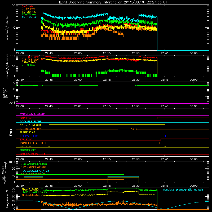The image size is (212, 212).
Task: Select the 12-25 keV legend label
Action: pyautogui.click(x=29, y=12)
